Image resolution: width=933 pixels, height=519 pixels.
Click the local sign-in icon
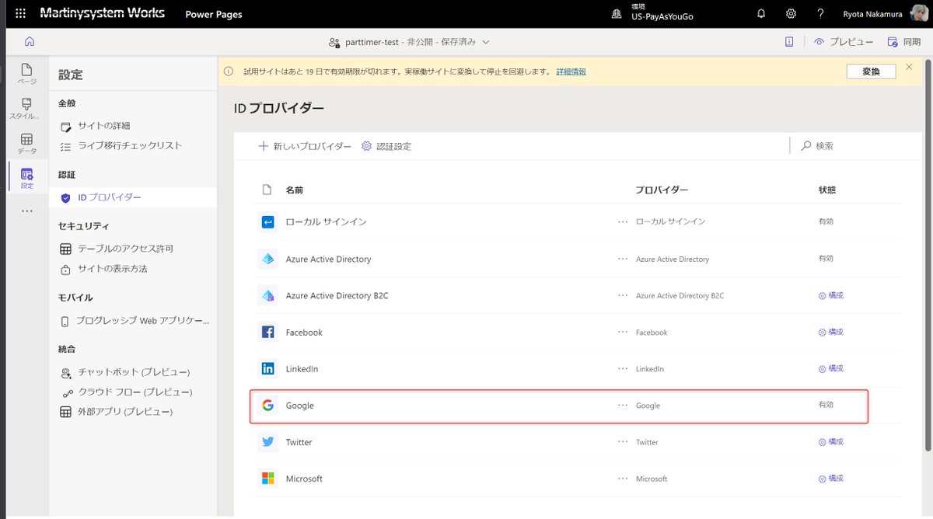pyautogui.click(x=267, y=222)
